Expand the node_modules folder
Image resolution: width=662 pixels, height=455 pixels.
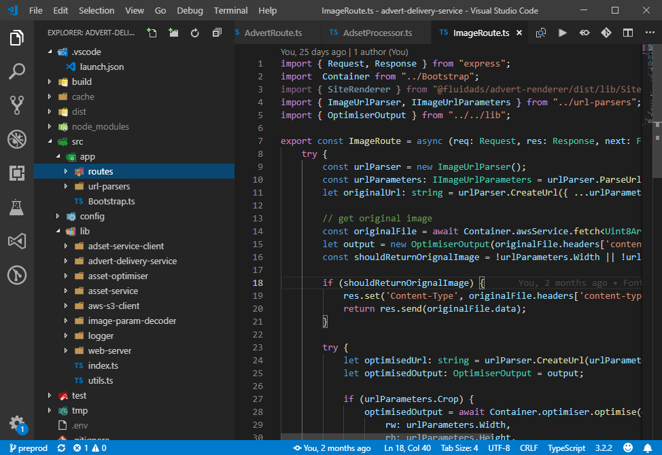coord(100,126)
